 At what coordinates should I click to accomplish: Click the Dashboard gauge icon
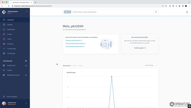tap(4, 20)
